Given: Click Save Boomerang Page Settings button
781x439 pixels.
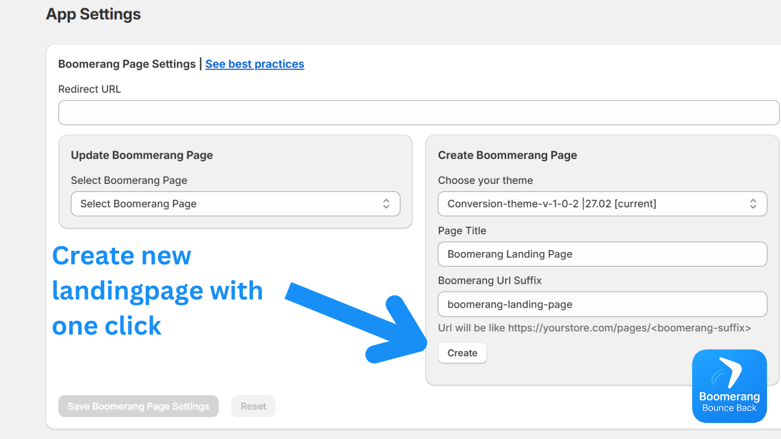Looking at the screenshot, I should tap(139, 406).
